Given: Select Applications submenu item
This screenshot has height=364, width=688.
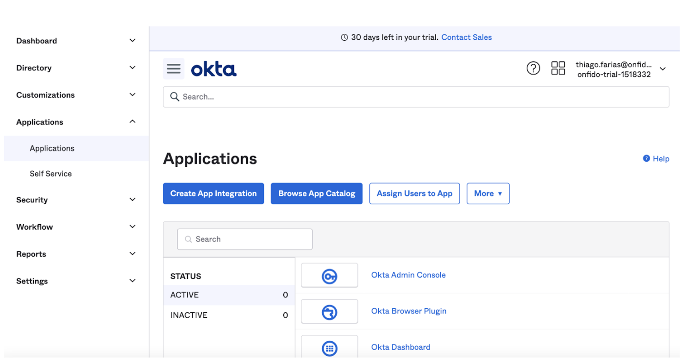Looking at the screenshot, I should click(76, 148).
